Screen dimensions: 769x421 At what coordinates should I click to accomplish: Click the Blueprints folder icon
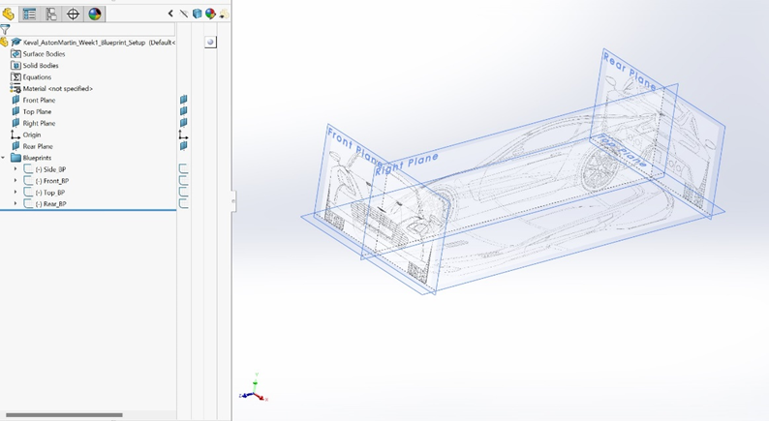pos(15,158)
